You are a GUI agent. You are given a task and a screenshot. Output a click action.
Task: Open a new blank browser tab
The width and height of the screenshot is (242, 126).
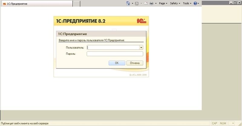[x=77, y=4]
